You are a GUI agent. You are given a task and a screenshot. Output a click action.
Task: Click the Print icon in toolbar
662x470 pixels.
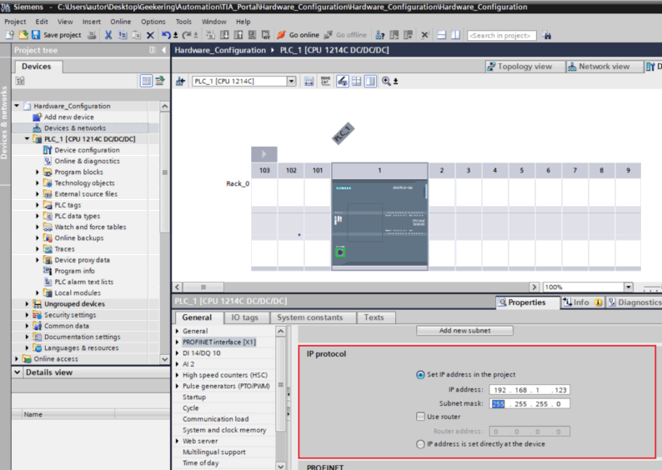(x=92, y=35)
